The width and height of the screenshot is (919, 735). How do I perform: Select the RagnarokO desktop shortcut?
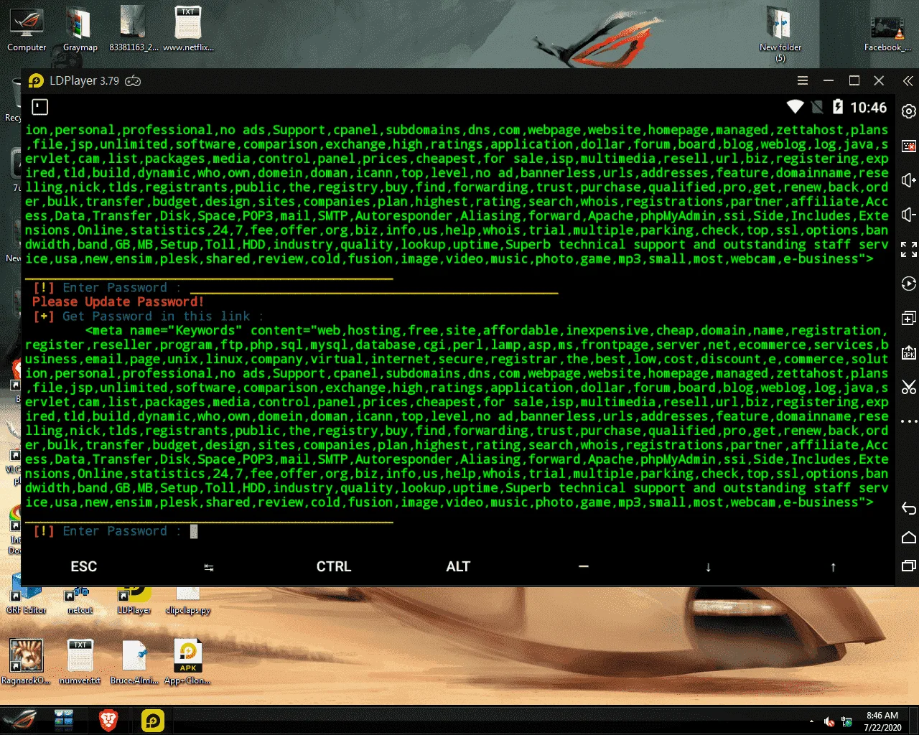coord(26,661)
